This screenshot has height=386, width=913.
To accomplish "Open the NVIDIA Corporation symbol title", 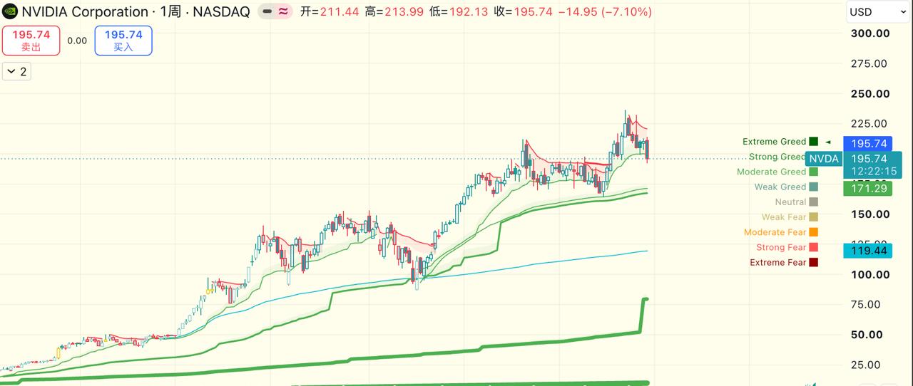I will pos(85,12).
